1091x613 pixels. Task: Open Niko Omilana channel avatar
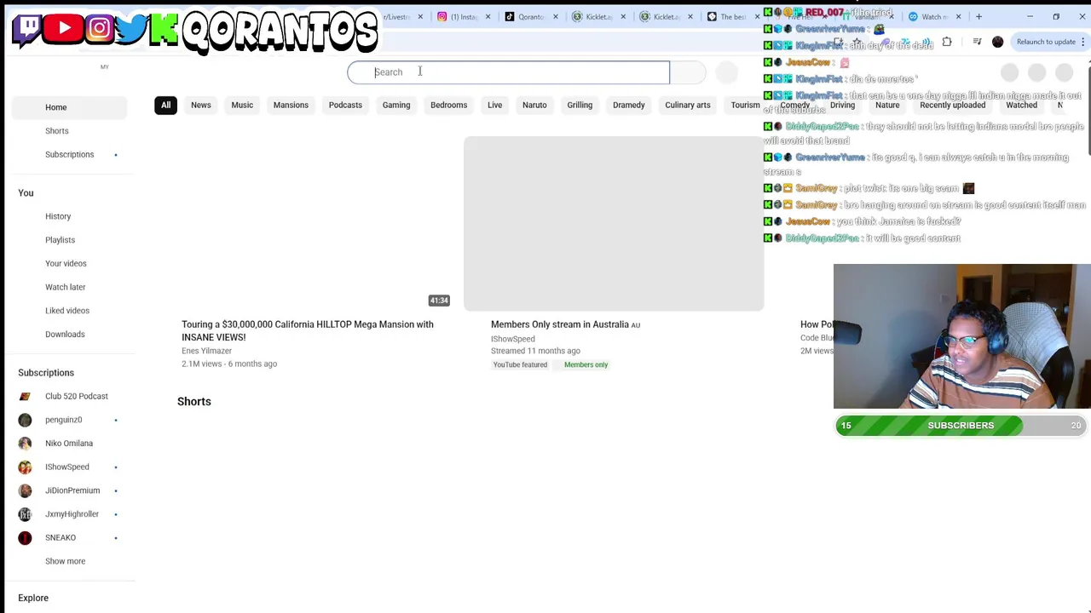[25, 444]
